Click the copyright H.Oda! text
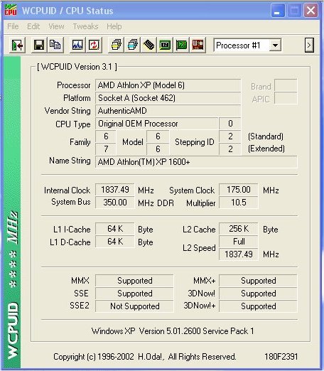 (x=144, y=357)
